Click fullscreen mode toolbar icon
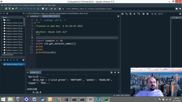The height and width of the screenshot is (102, 182). click(x=46, y=9)
